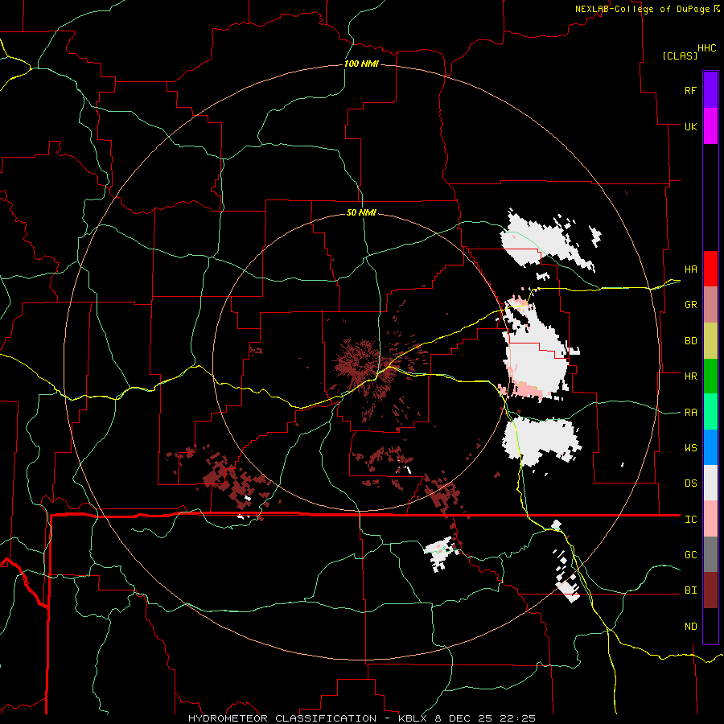
Task: Click the GR dusty-pink legend swatch
Action: 710,305
